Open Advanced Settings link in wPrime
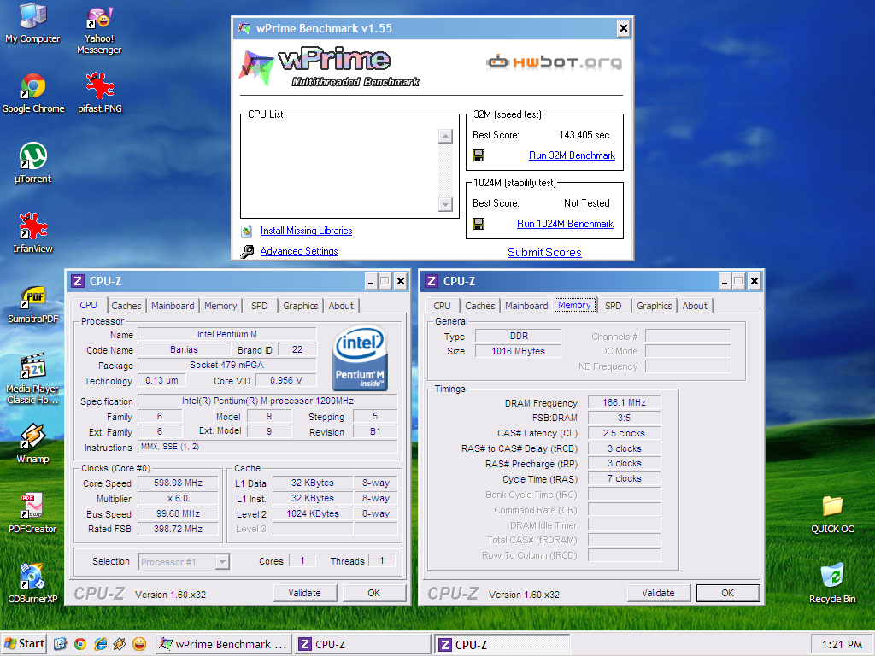Image resolution: width=875 pixels, height=656 pixels. [x=299, y=252]
